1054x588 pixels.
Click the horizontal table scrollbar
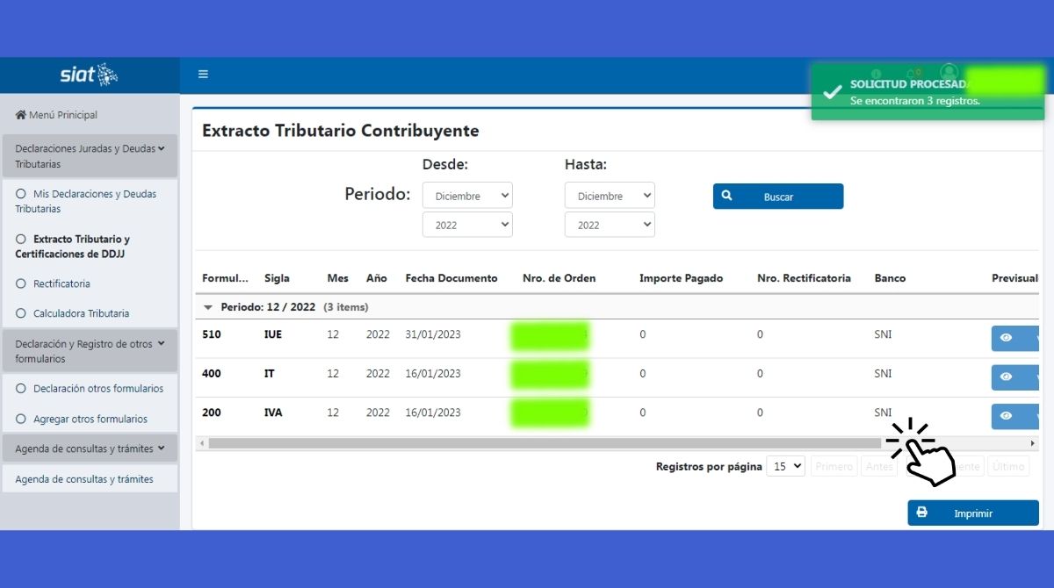click(x=545, y=444)
